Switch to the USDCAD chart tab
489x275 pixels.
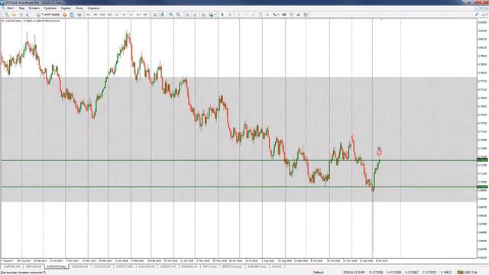102,267
